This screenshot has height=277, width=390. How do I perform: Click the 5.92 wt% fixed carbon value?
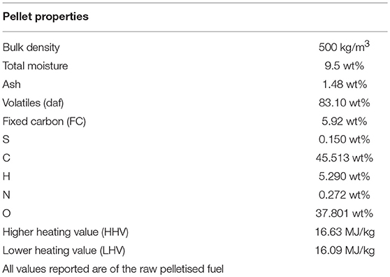[345, 121]
